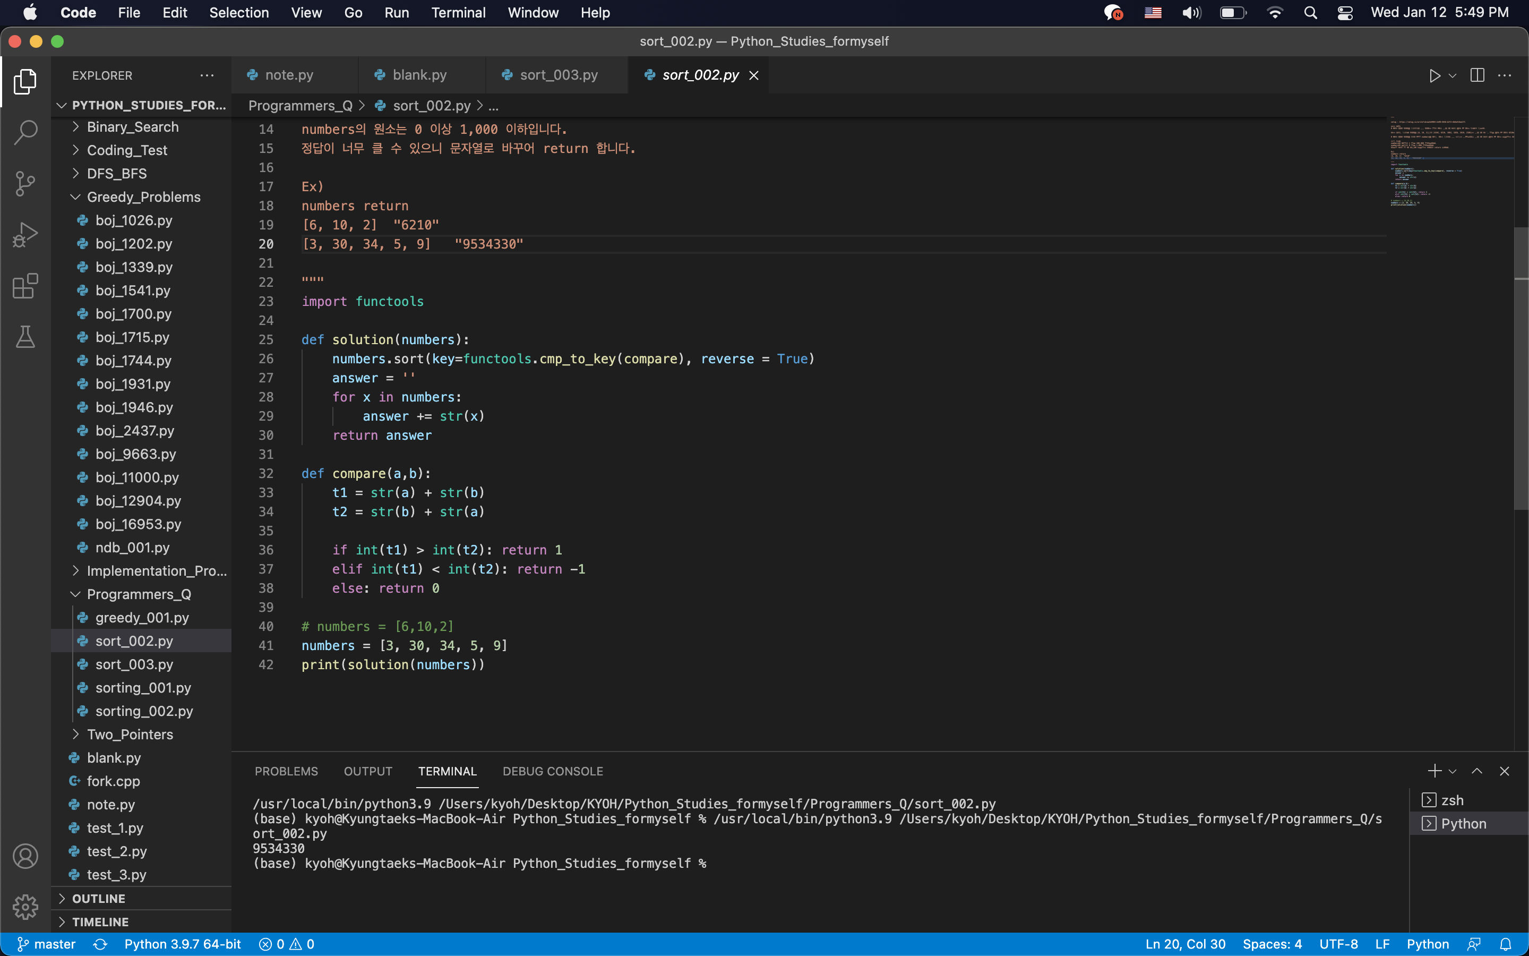
Task: Open the Manage settings gear
Action: (x=25, y=906)
